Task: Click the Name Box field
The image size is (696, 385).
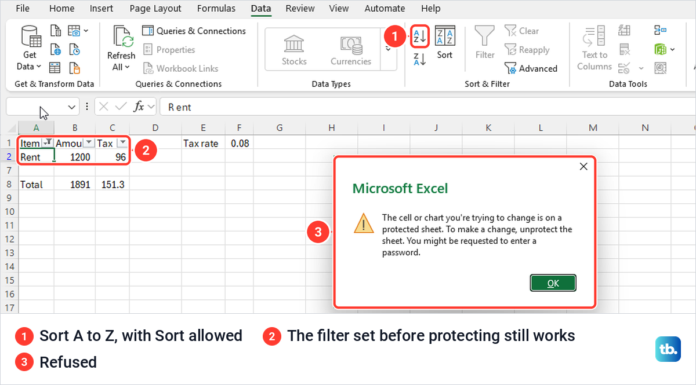Action: tap(36, 107)
